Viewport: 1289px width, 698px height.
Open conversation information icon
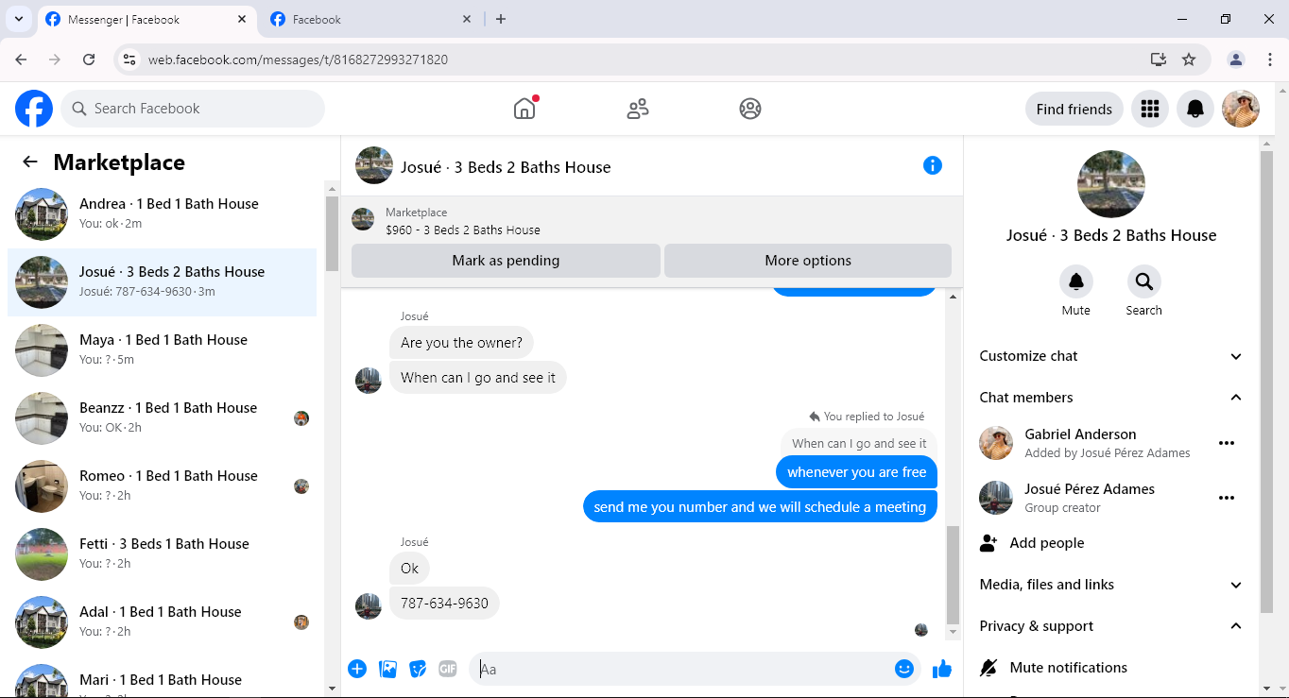pyautogui.click(x=933, y=166)
